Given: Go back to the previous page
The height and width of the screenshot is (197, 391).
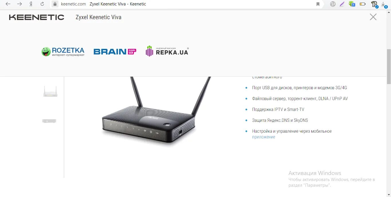Looking at the screenshot, I should (8, 4).
